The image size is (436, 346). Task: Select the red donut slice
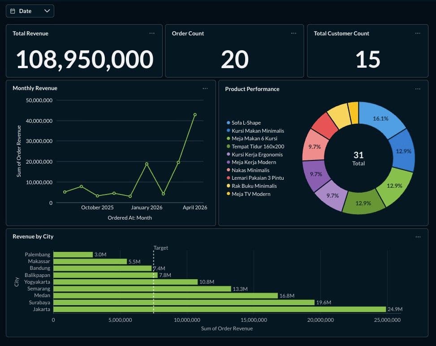click(325, 126)
